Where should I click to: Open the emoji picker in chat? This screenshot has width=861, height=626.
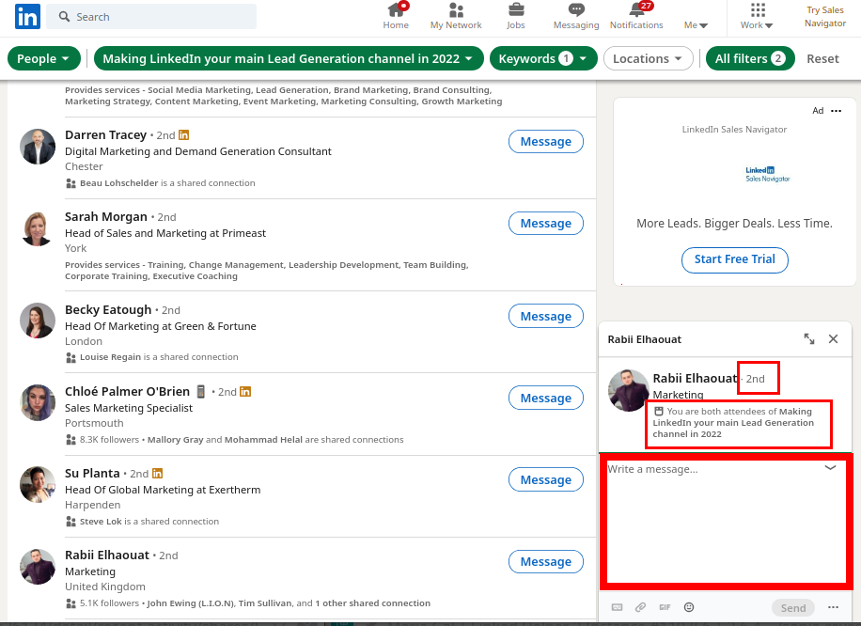click(x=689, y=607)
